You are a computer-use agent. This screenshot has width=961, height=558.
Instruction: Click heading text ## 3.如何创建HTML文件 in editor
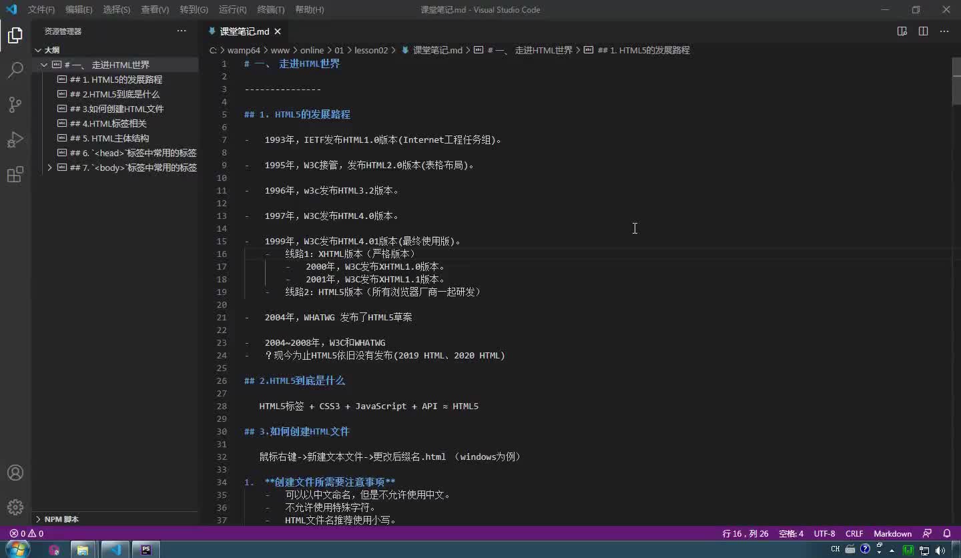pos(297,431)
